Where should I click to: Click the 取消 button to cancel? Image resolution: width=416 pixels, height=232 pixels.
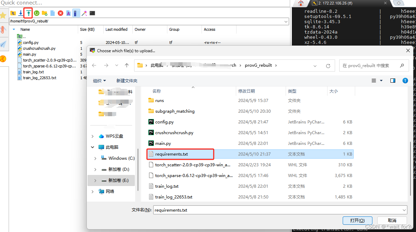click(x=392, y=220)
